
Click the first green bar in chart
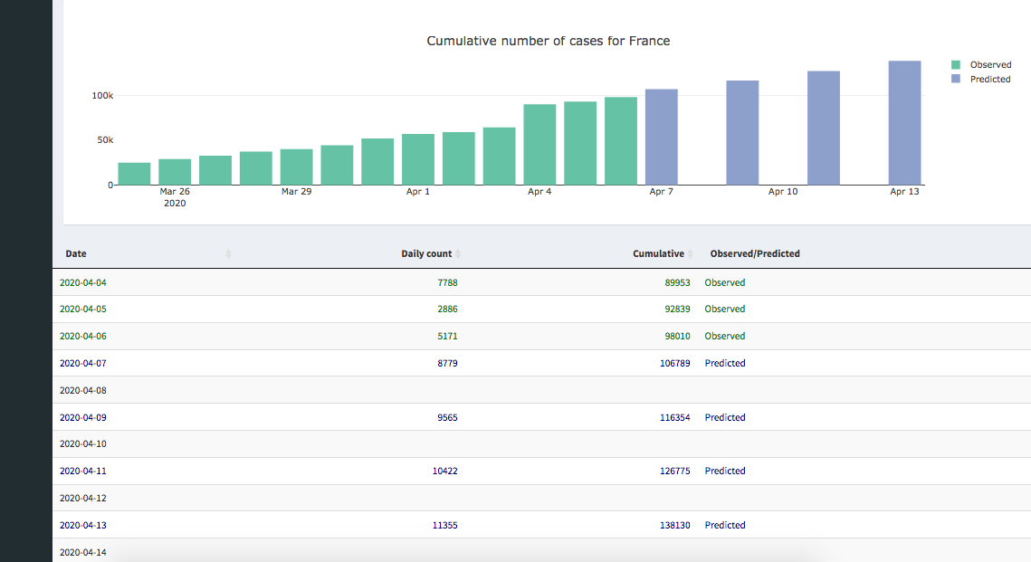point(134,174)
